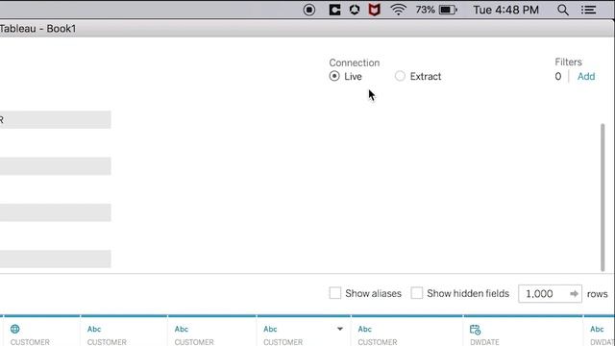The image size is (615, 346).
Task: Click the Add filters link
Action: pyautogui.click(x=586, y=76)
